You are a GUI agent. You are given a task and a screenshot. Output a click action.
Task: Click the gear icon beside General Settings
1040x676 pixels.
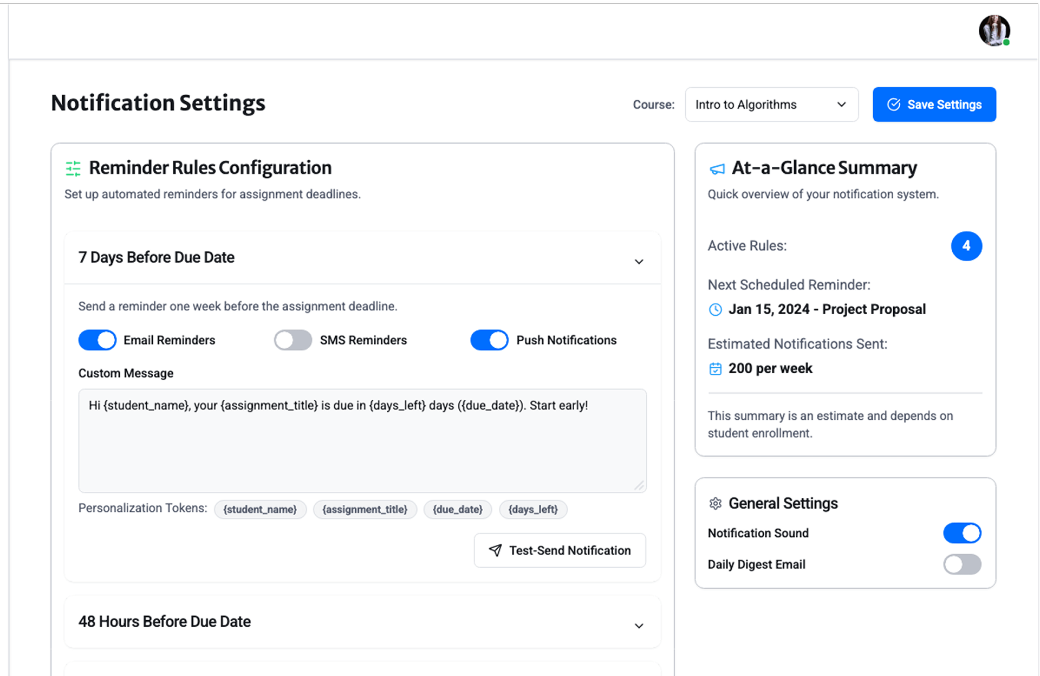tap(715, 503)
